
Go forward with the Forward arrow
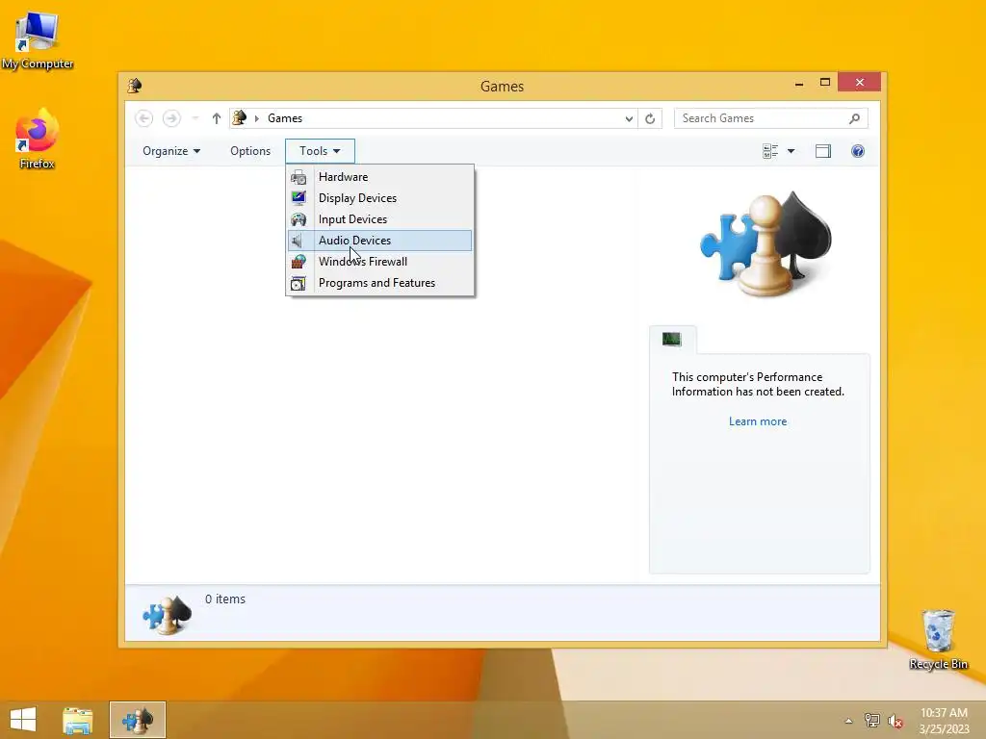[x=171, y=118]
